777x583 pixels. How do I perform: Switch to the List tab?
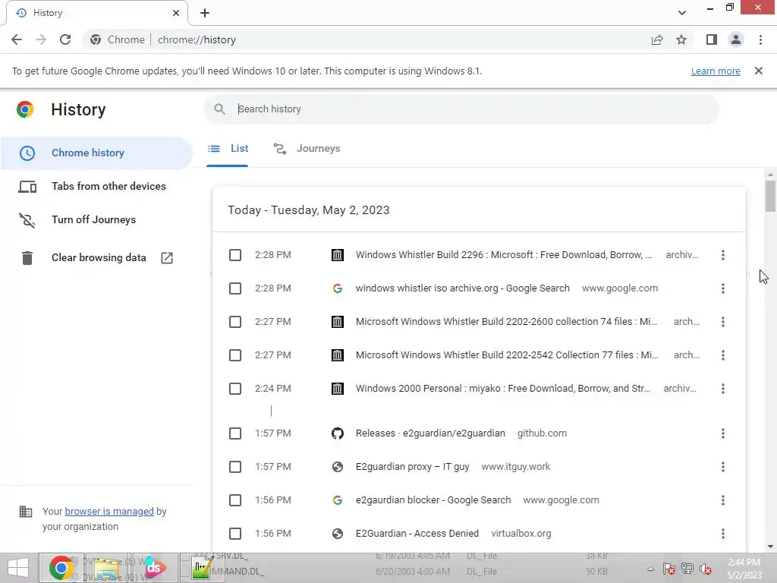pos(228,148)
